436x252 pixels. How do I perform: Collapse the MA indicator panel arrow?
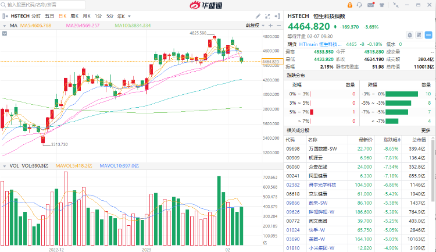coord(5,26)
